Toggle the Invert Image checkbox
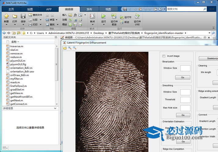 click(164, 56)
